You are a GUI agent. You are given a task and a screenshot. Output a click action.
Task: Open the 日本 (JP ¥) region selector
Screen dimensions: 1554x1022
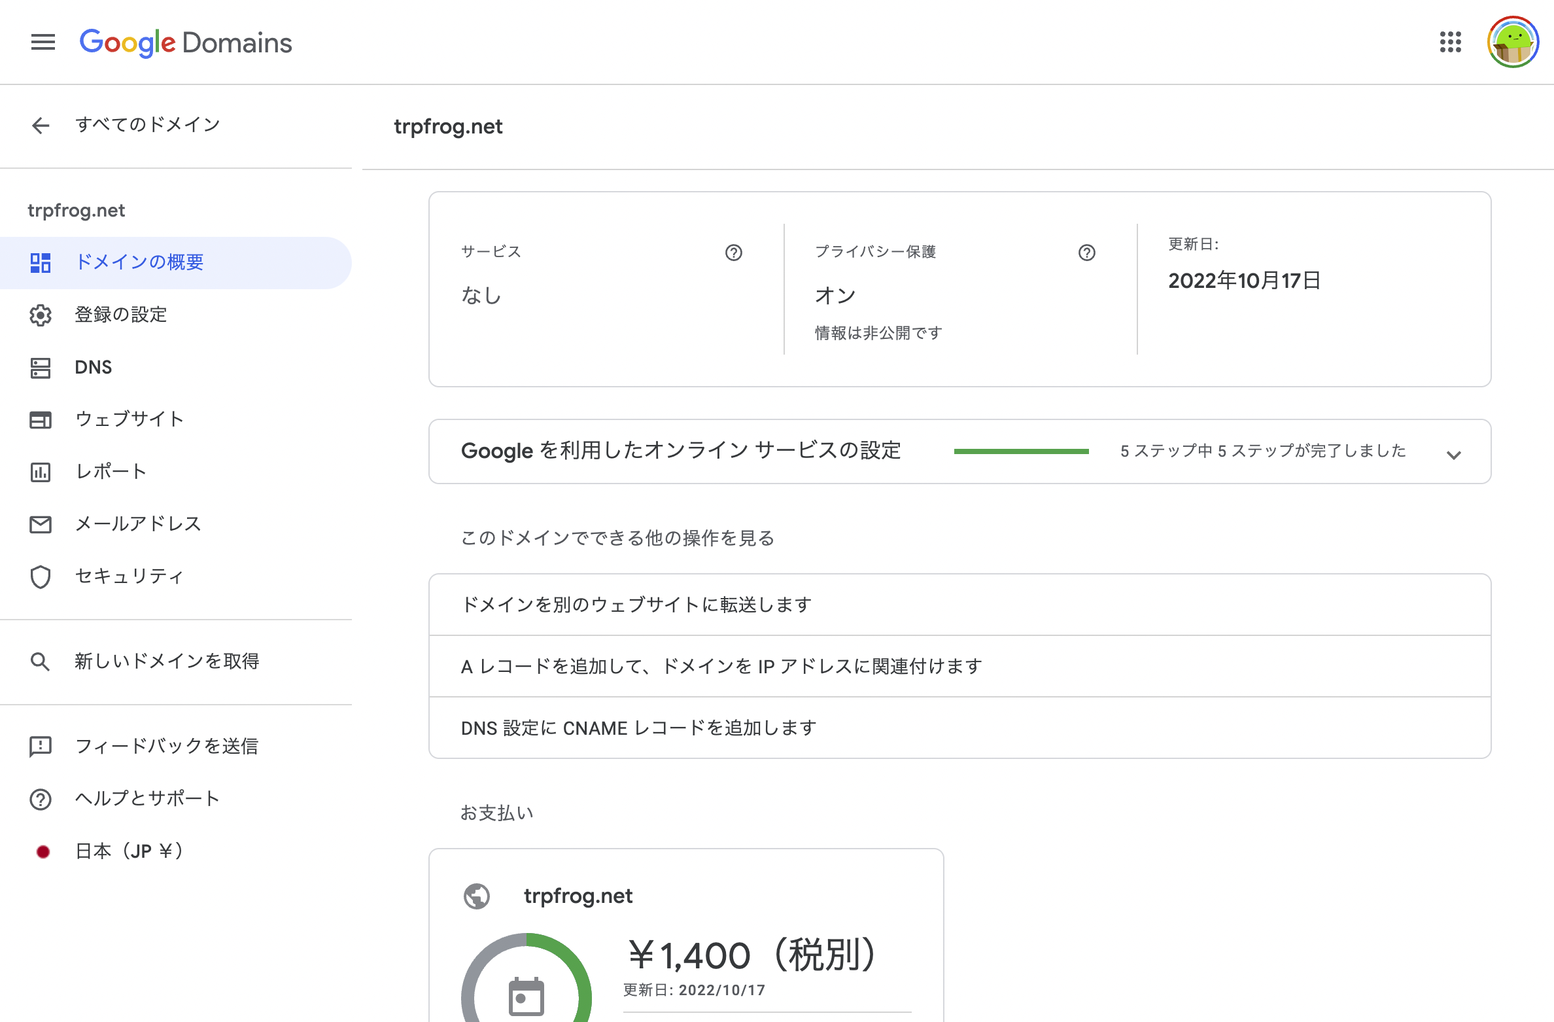[128, 851]
